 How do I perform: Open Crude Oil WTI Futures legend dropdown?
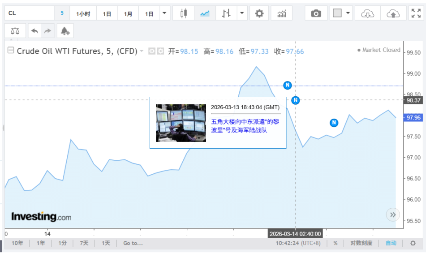pos(142,51)
